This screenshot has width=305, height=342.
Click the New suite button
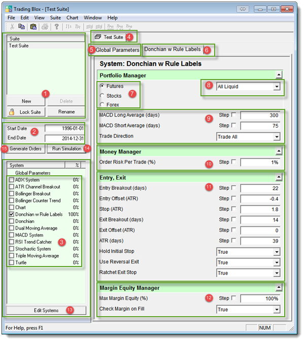pyautogui.click(x=26, y=101)
